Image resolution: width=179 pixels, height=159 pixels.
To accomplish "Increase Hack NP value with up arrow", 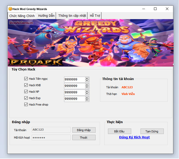I will coord(87,91).
